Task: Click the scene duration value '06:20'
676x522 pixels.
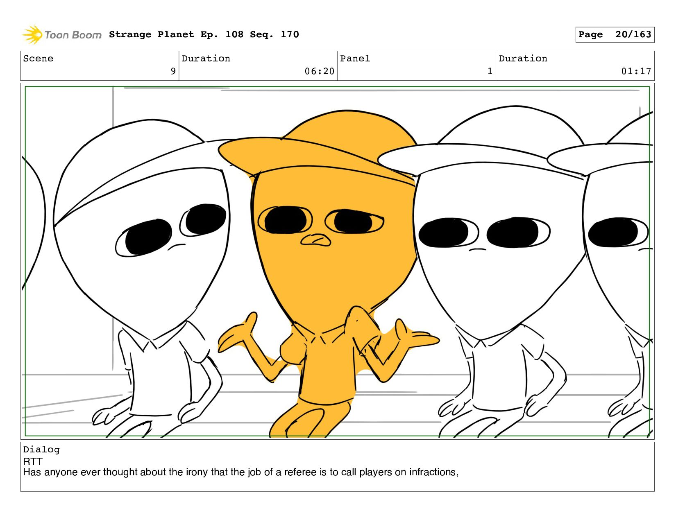Action: (320, 71)
